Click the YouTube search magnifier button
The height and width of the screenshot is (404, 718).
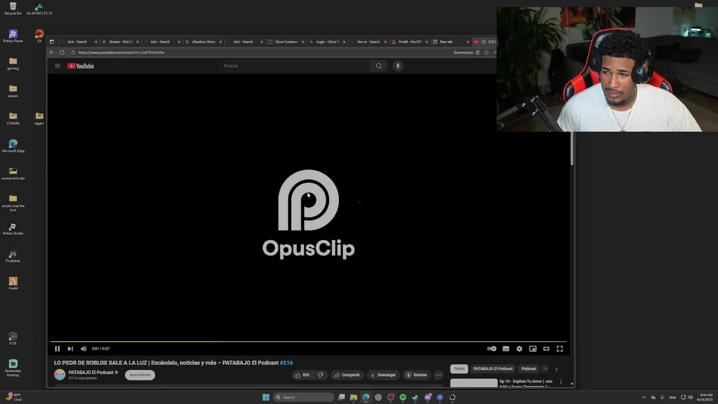[379, 66]
